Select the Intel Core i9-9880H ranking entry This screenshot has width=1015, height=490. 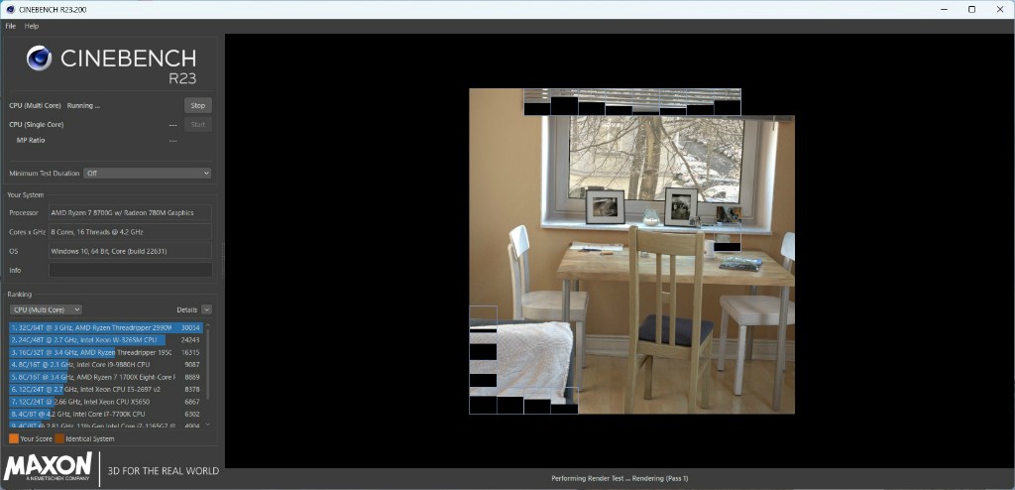106,364
